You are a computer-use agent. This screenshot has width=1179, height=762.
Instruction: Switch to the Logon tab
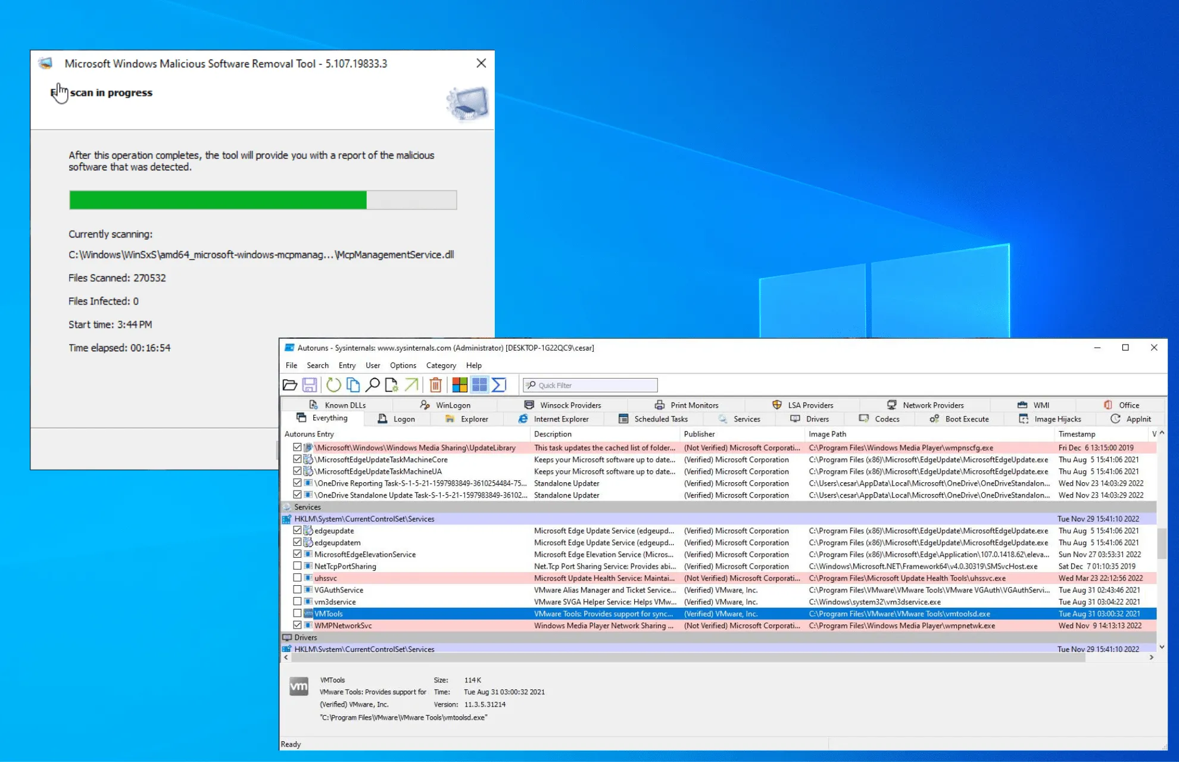pyautogui.click(x=397, y=419)
